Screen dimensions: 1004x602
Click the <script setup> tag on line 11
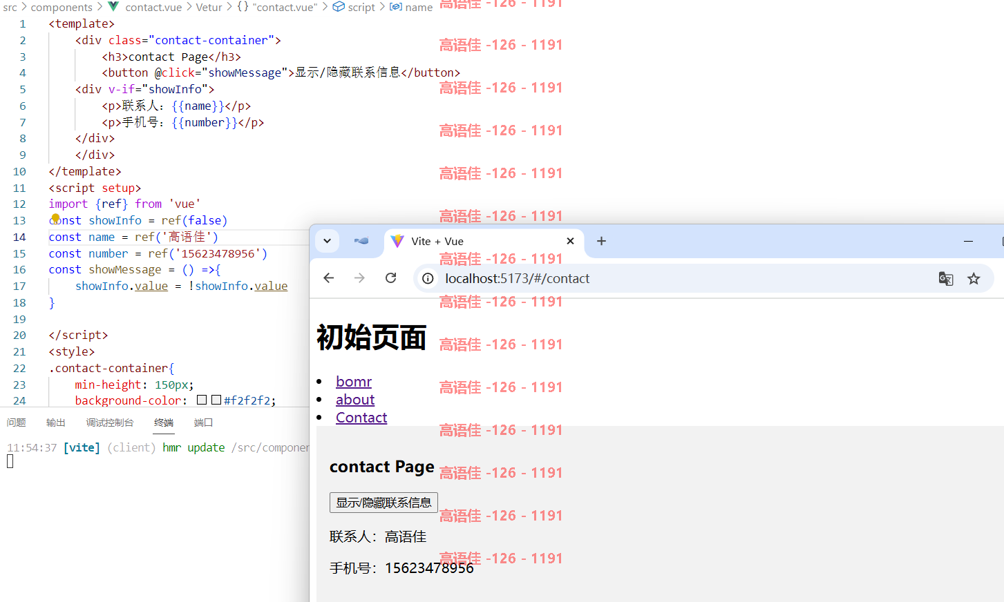point(95,188)
